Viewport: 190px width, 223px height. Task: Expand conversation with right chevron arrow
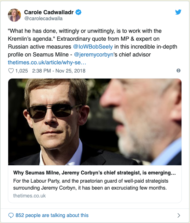click(179, 215)
